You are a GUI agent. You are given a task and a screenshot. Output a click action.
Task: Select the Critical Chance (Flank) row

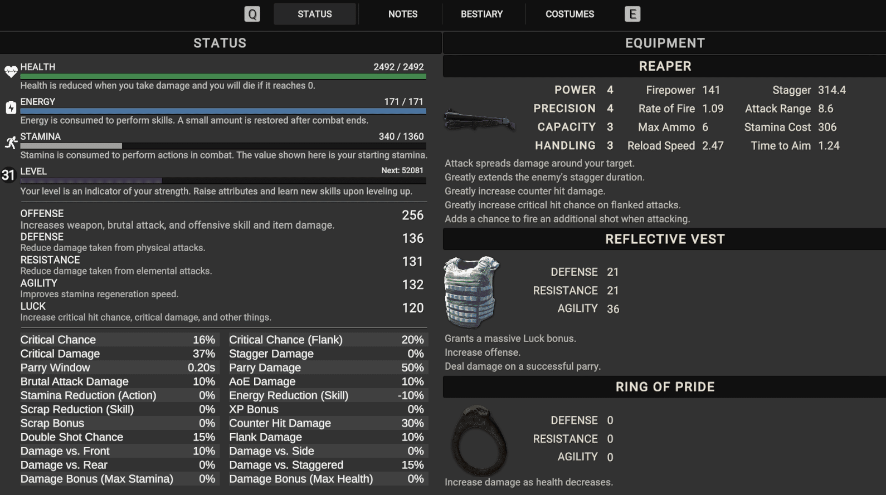(x=327, y=340)
